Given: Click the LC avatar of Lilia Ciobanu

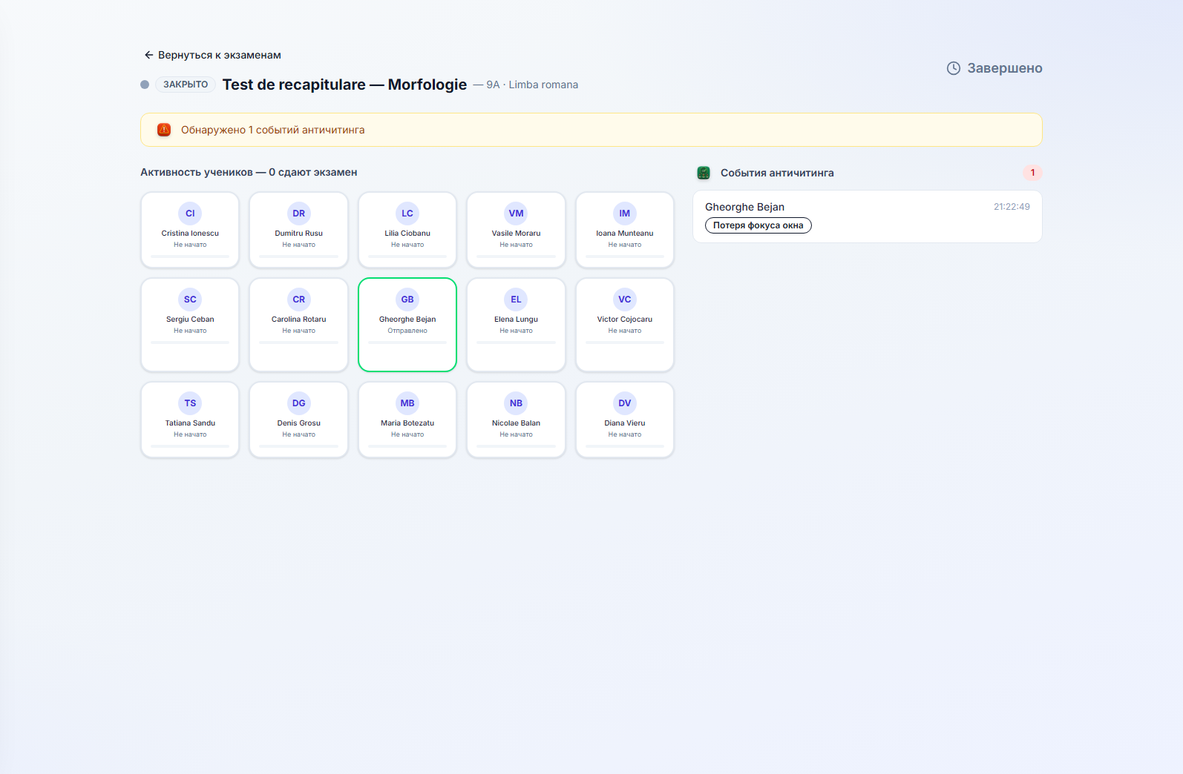Looking at the screenshot, I should 407,214.
